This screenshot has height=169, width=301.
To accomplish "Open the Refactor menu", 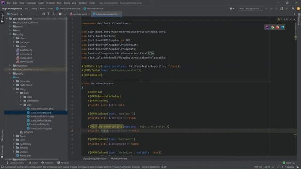I will (50, 3).
